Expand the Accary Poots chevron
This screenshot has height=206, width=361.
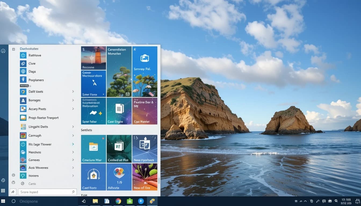73,109
